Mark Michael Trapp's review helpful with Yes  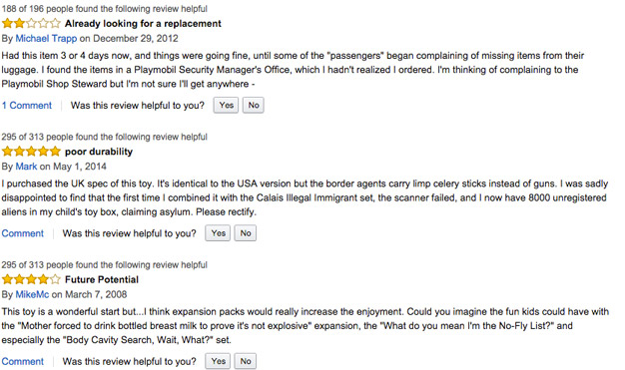coord(226,105)
